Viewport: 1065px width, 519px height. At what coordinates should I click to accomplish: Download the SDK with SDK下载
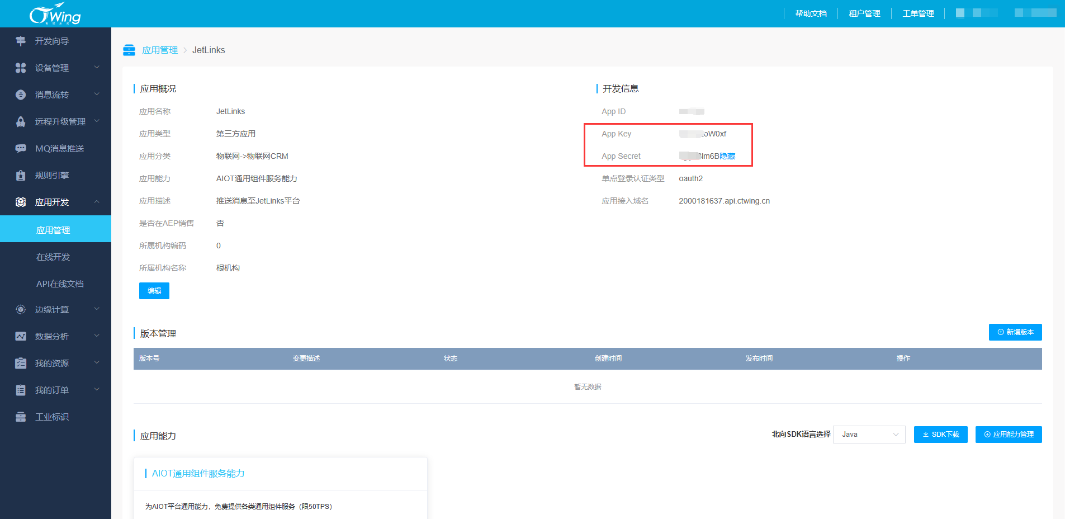(940, 435)
